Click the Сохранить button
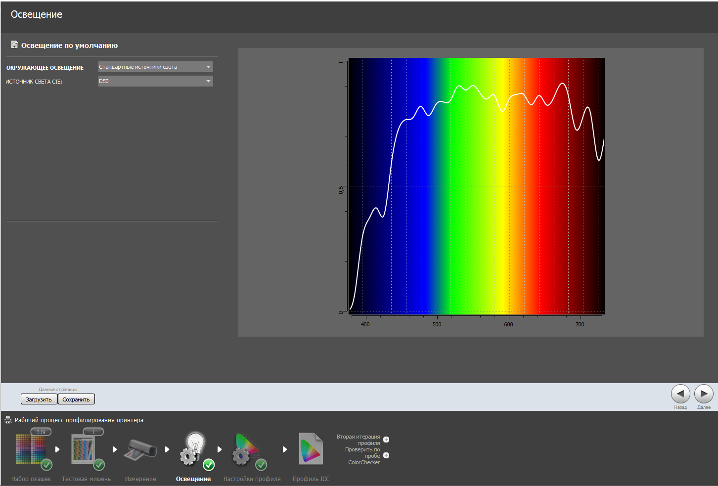Image resolution: width=718 pixels, height=486 pixels. (x=76, y=399)
